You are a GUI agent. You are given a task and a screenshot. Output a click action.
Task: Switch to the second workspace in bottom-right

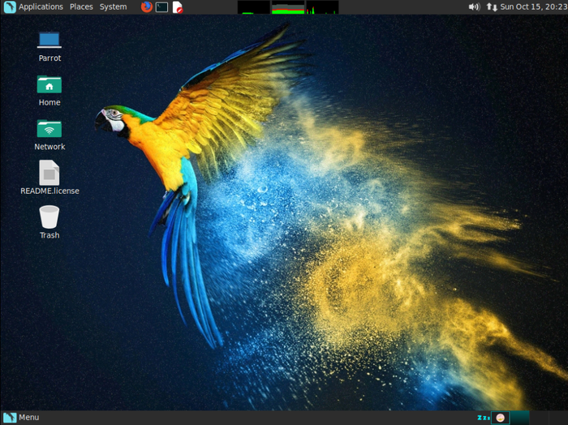pyautogui.click(x=520, y=418)
